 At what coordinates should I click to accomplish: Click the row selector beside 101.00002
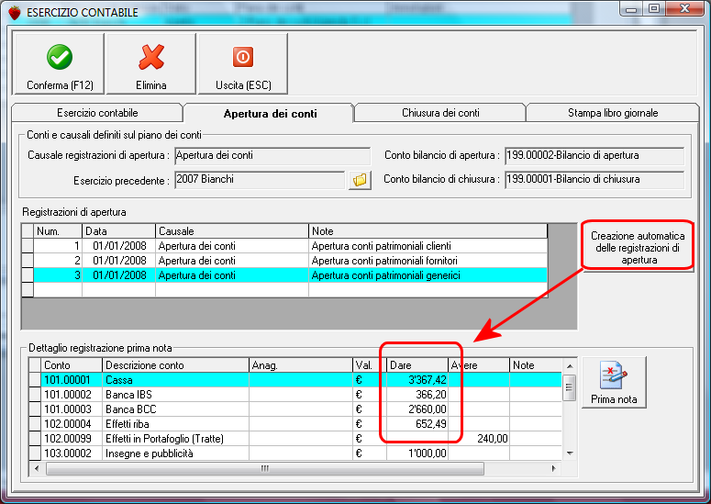[x=35, y=394]
